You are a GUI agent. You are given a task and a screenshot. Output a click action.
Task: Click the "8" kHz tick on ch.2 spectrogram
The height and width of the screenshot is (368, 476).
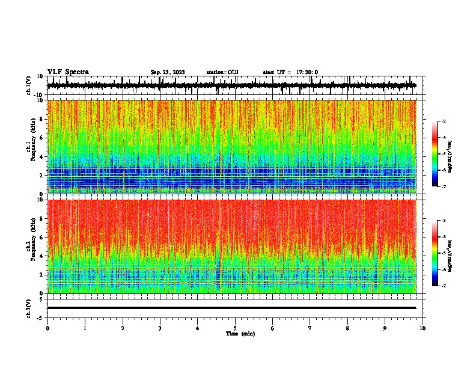(41, 219)
